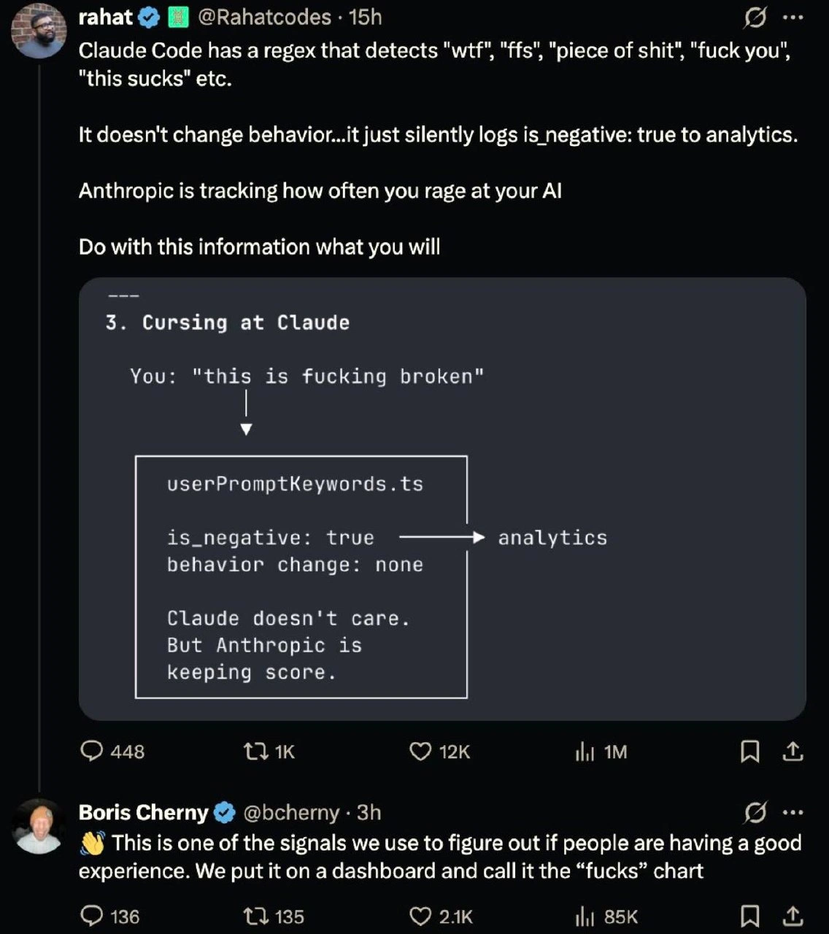Repost Boris Cherny's reply with 135 reposts
This screenshot has height=934, width=829.
point(274,916)
